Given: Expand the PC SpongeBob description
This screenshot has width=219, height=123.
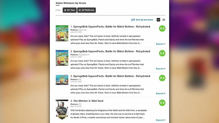Looking at the screenshot, I should pos(160,93).
